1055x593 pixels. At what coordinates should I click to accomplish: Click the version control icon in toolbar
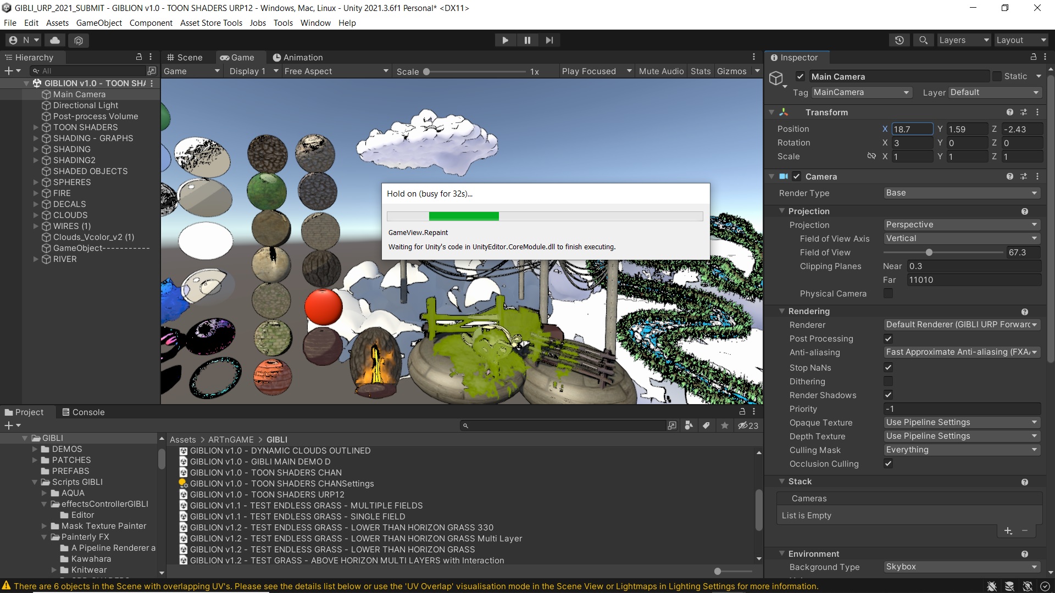(79, 40)
